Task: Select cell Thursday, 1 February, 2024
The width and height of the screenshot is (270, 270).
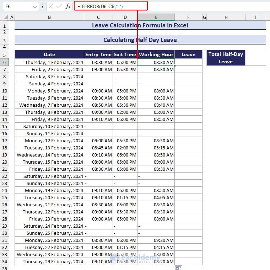Action: pos(49,62)
